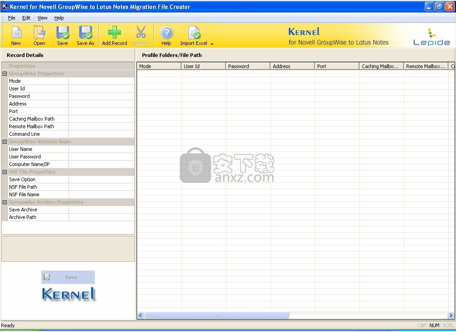Viewport: 456px width, 332px height.
Task: Click the User Id column header
Action: click(204, 66)
